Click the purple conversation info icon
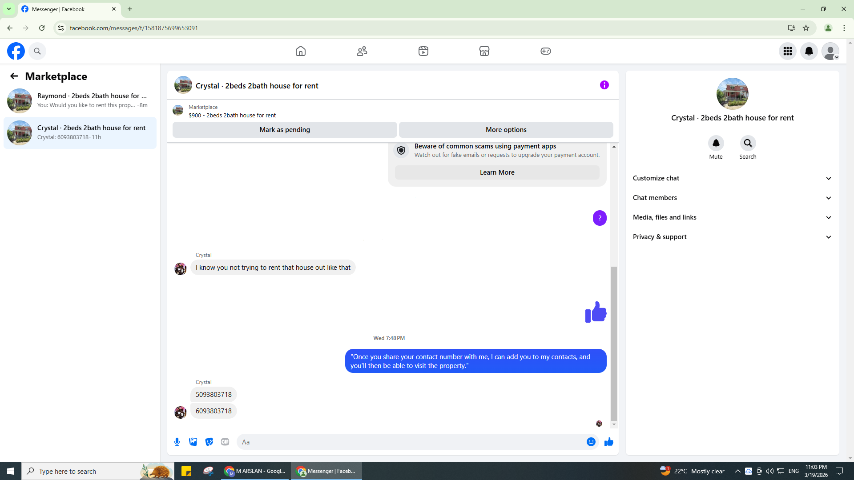 coord(604,85)
